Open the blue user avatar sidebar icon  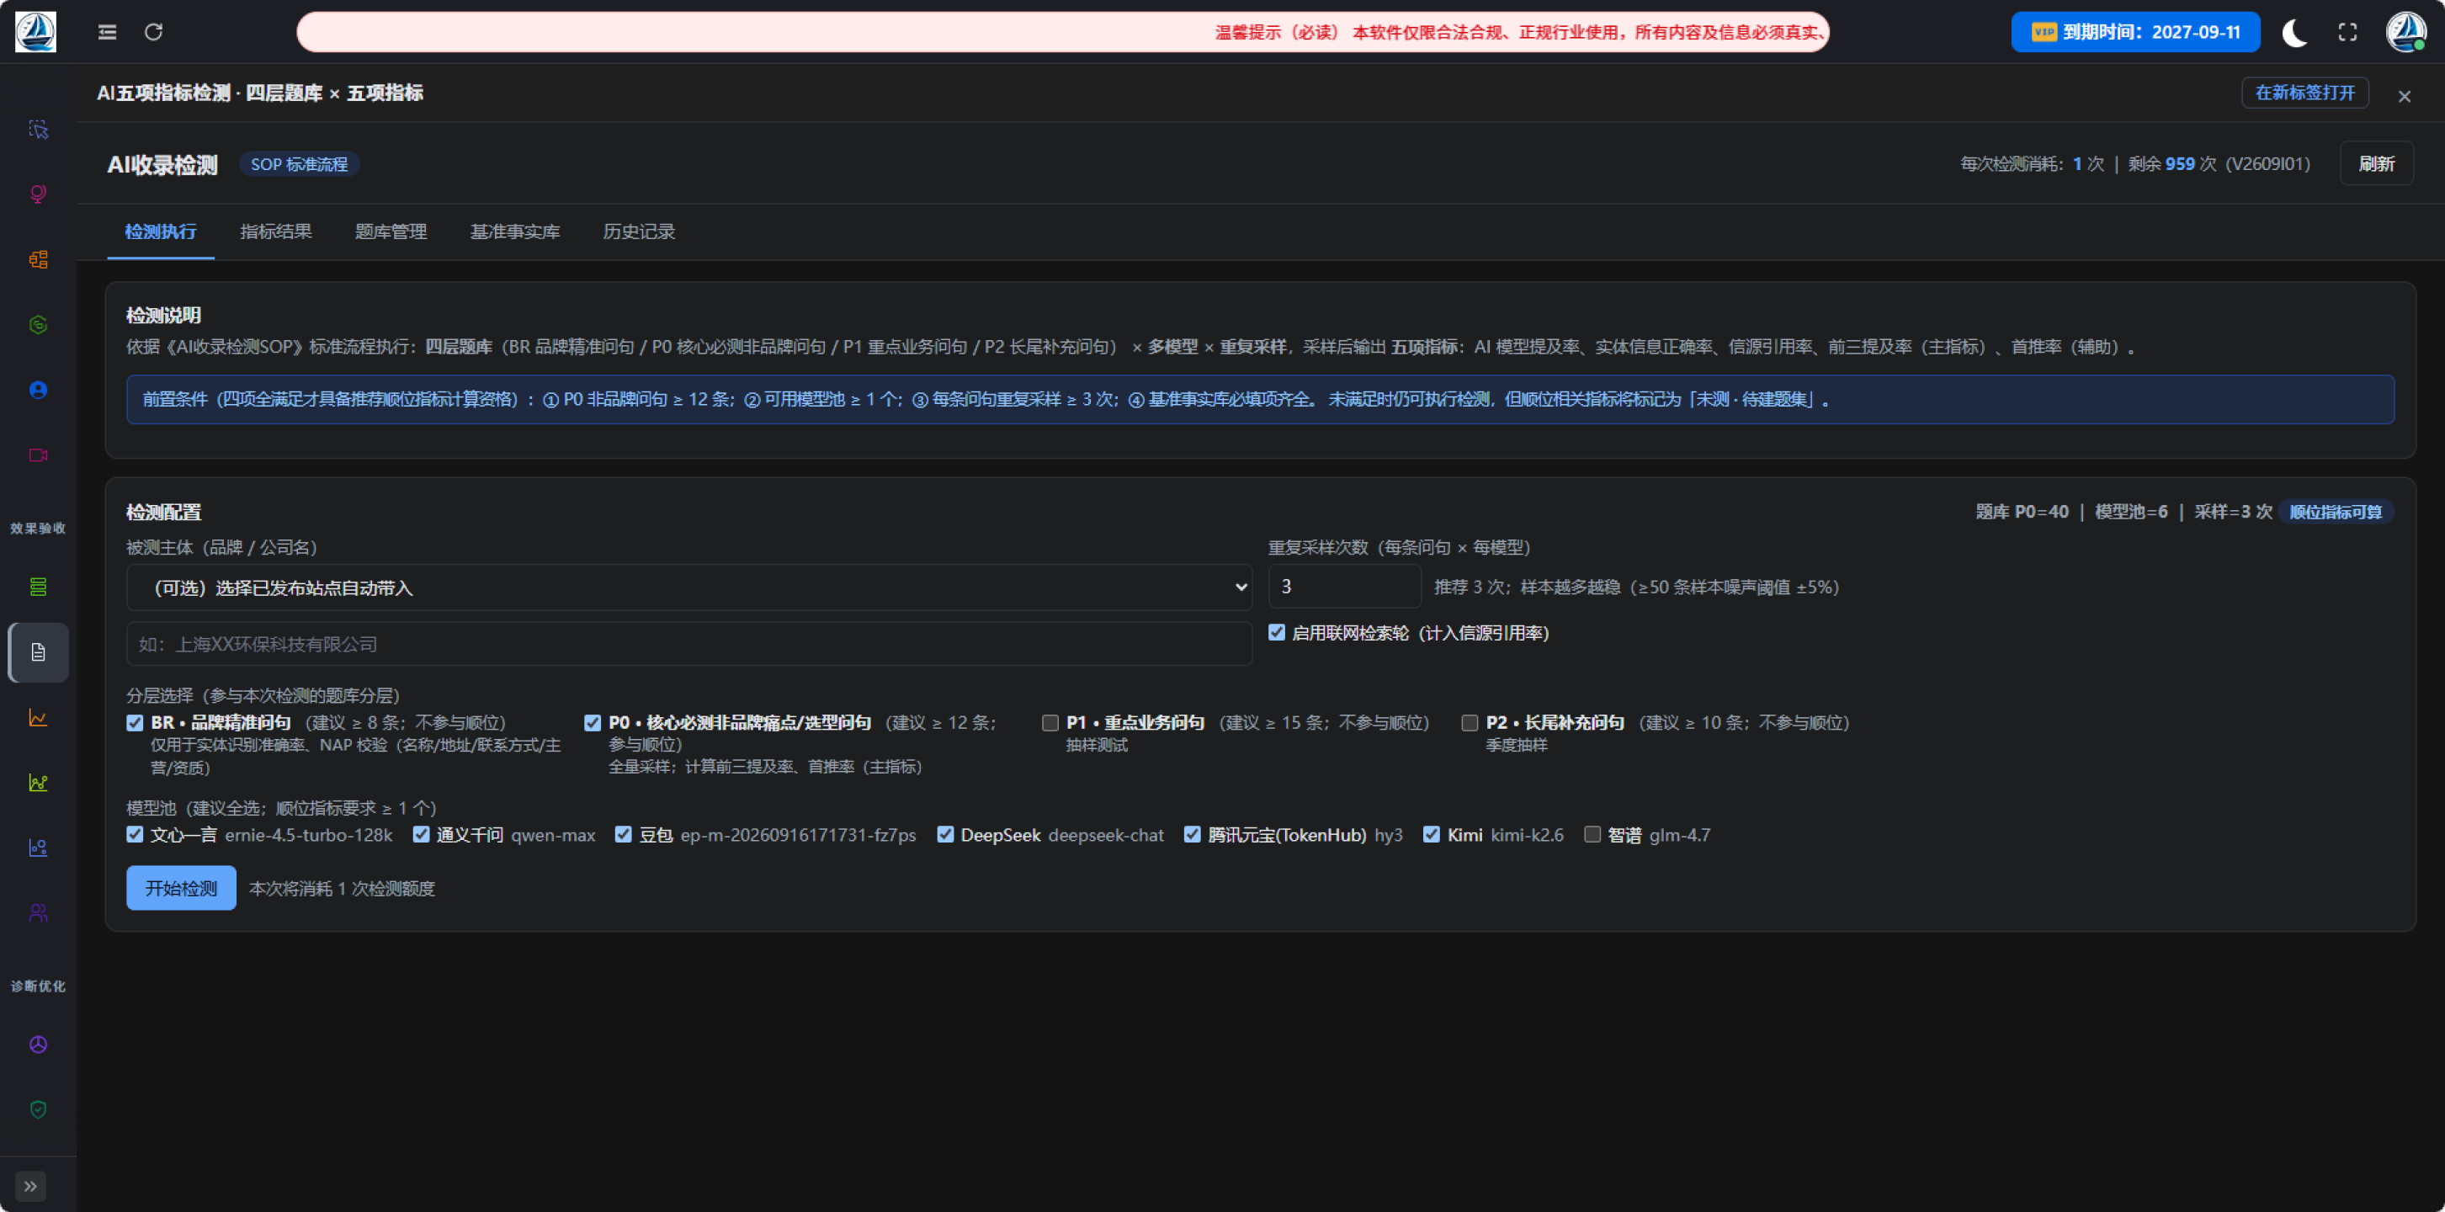(x=38, y=390)
